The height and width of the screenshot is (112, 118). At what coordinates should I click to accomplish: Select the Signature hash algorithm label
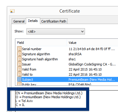(x=40, y=59)
